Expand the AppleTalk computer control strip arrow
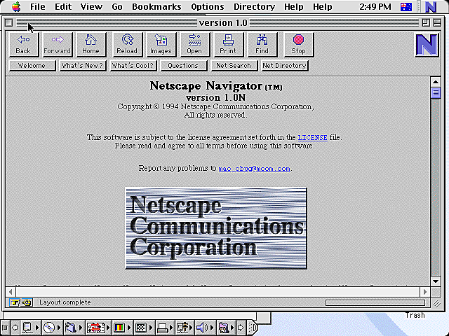Image resolution: width=449 pixels, height=336 pixels. coord(37,328)
